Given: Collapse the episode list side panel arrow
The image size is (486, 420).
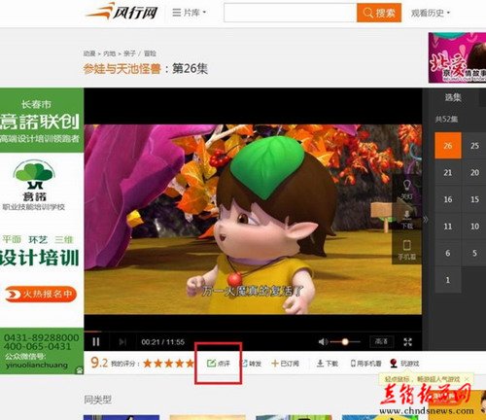Looking at the screenshot, I should point(426,220).
